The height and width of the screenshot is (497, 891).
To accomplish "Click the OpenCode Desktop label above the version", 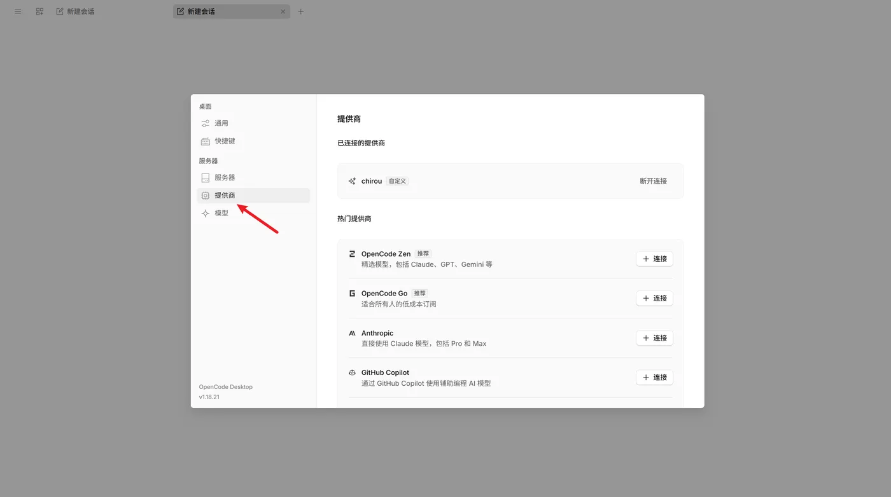I will [226, 387].
